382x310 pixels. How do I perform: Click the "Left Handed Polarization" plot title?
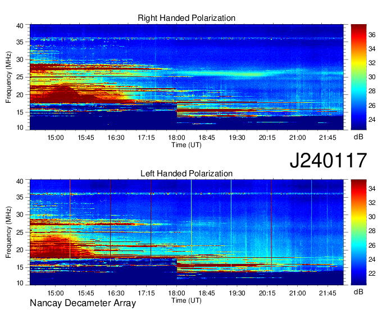coord(187,174)
